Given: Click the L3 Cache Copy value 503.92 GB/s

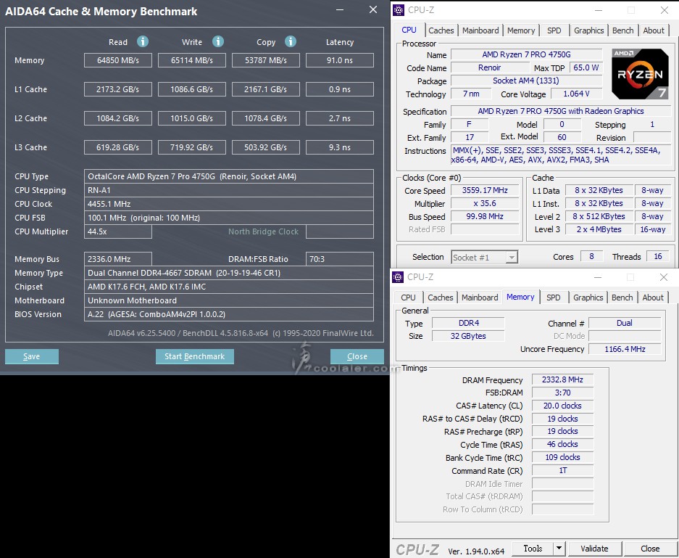Looking at the screenshot, I should (266, 147).
